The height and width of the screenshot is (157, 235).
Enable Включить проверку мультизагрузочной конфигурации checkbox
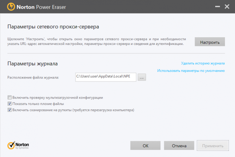[10, 98]
